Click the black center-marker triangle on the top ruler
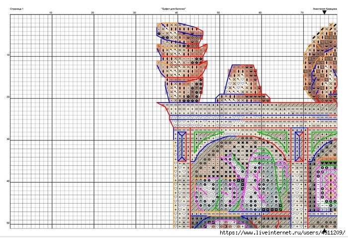Image resolution: width=348 pixels, height=238 pixels. click(324, 12)
